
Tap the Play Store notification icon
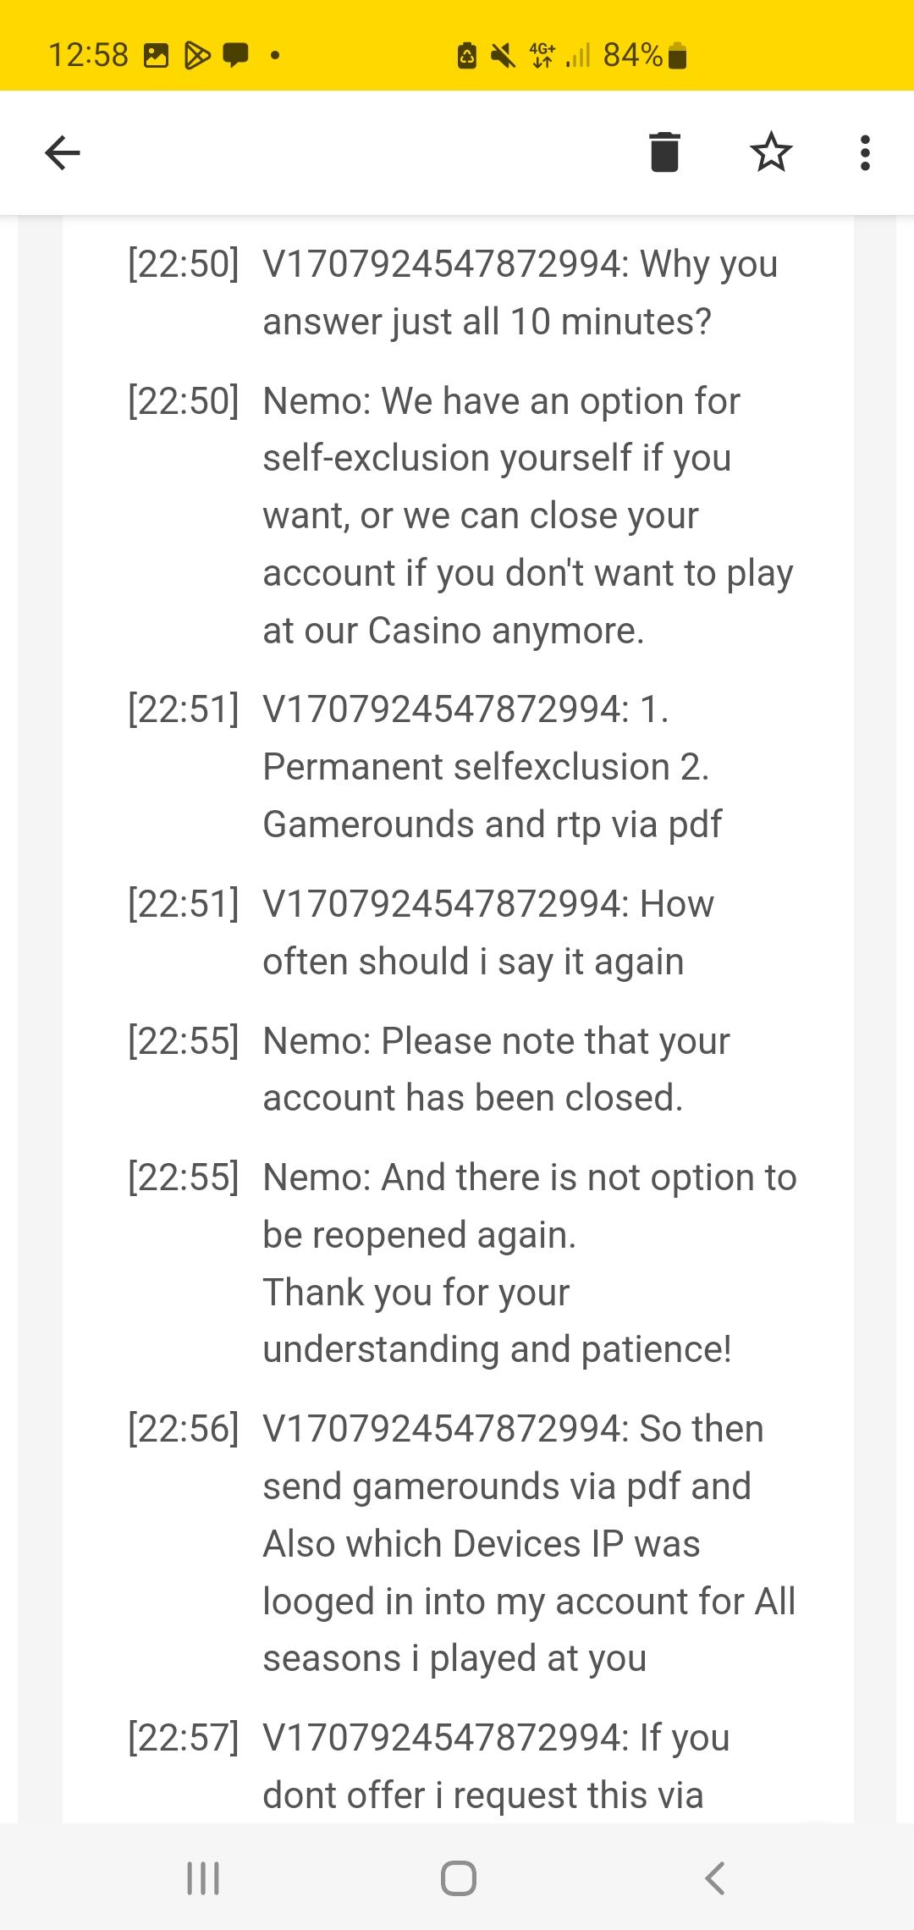(x=197, y=56)
